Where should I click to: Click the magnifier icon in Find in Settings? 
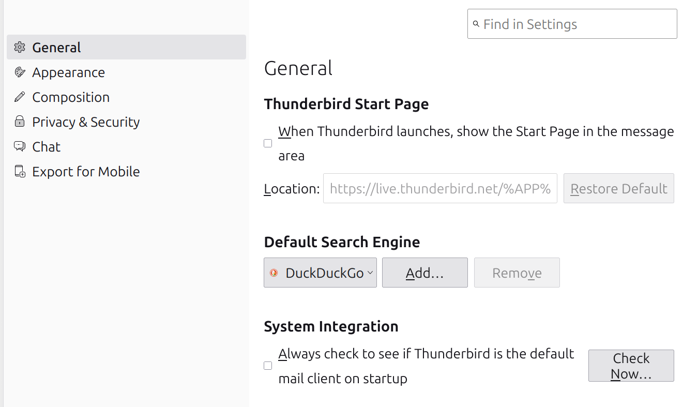tap(476, 24)
